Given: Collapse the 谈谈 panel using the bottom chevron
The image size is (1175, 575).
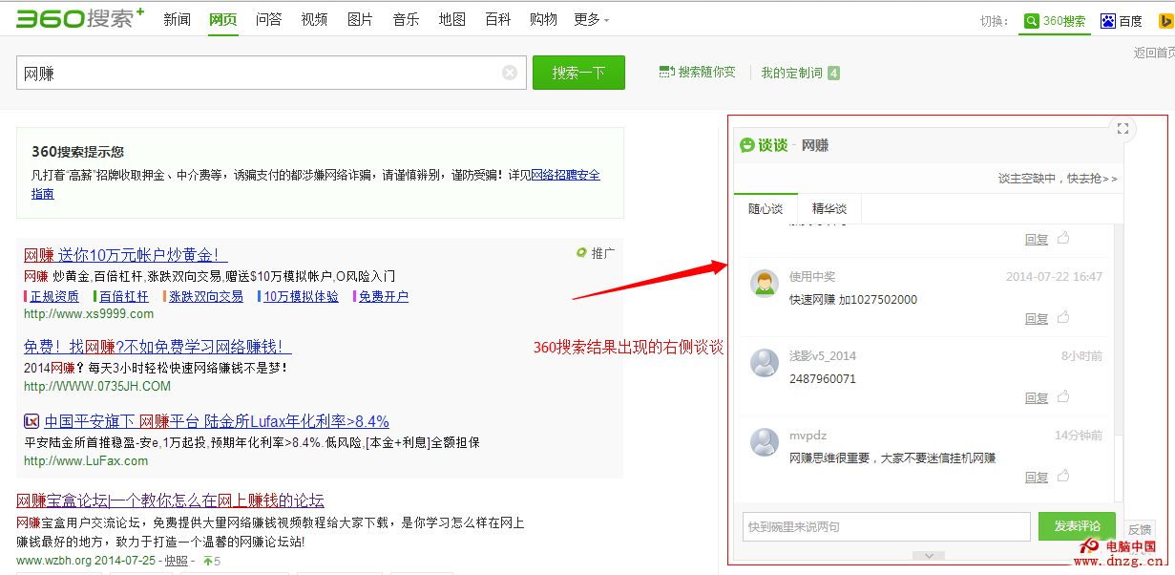Looking at the screenshot, I should coord(928,556).
